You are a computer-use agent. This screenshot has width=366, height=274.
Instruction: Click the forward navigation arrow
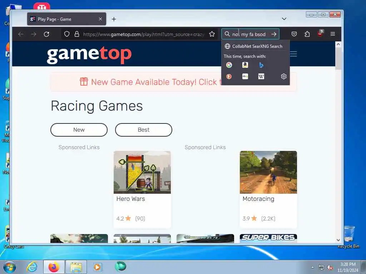(x=34, y=34)
